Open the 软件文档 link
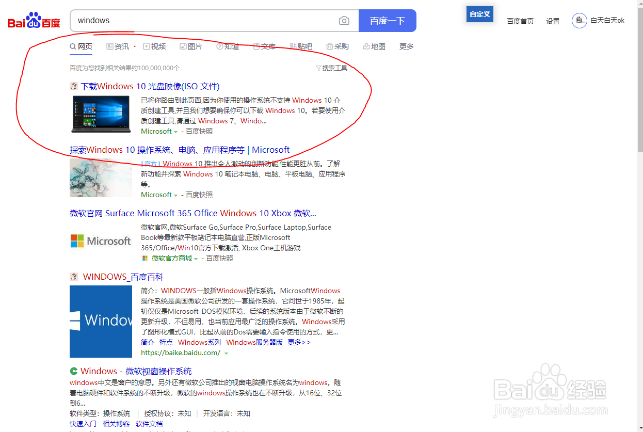 pos(149,424)
